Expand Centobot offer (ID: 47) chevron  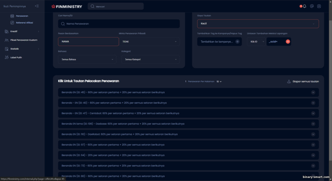coord(313,113)
